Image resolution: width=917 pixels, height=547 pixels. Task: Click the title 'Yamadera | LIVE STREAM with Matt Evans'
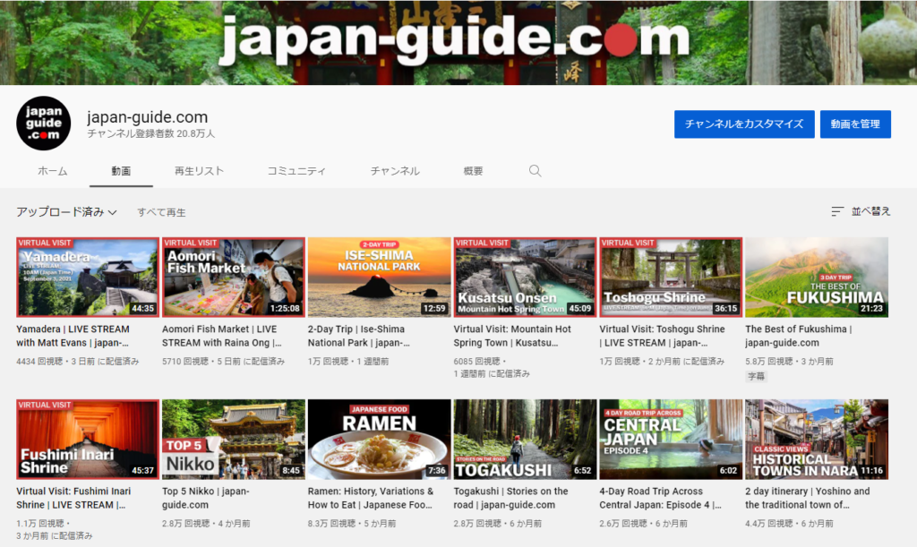(x=73, y=336)
